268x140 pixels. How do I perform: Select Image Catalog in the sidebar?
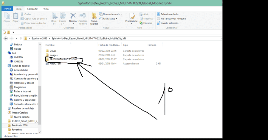click(x=18, y=113)
